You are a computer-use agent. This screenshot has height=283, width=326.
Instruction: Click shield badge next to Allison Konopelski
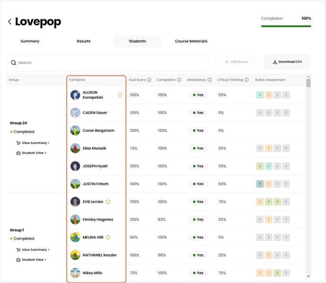tap(120, 95)
